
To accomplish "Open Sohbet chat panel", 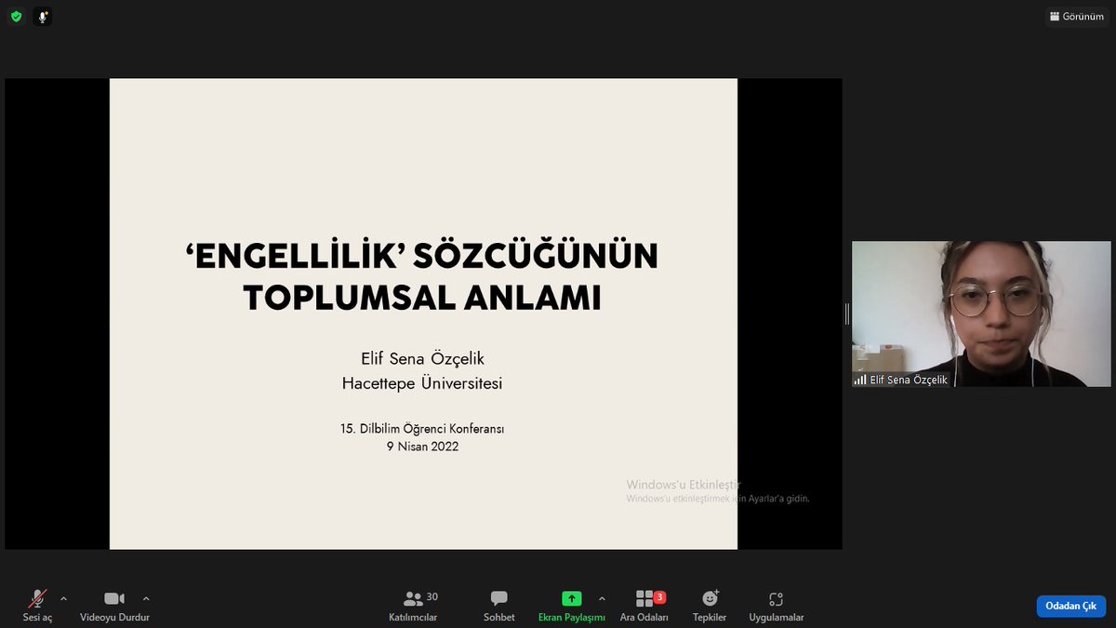I will click(x=499, y=606).
